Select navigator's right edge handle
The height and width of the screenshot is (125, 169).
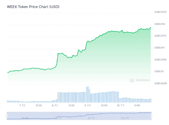tap(151, 116)
